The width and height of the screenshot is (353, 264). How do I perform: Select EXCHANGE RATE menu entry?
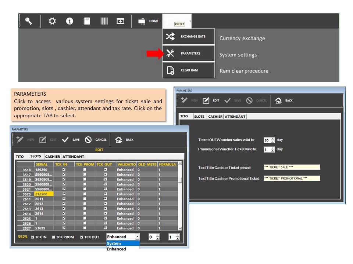[x=188, y=36]
